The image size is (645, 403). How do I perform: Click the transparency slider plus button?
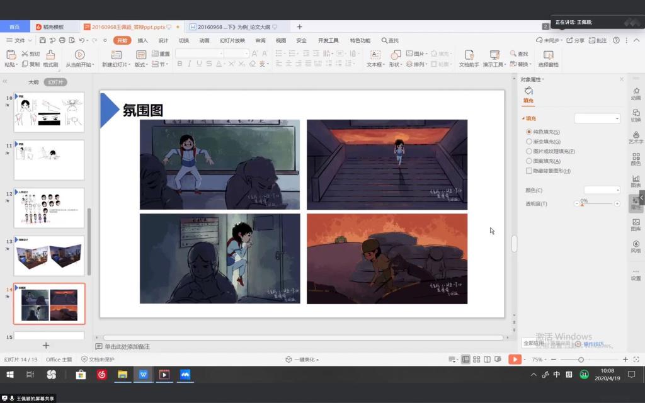tap(617, 203)
